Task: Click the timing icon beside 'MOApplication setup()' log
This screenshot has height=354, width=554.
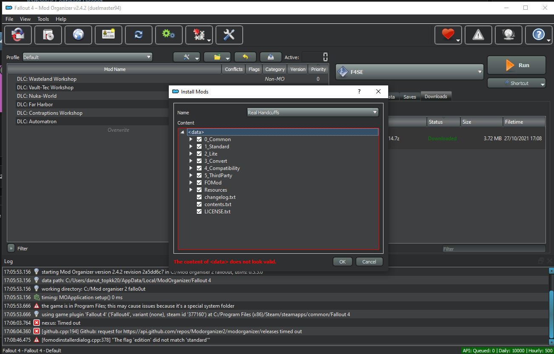Action: click(x=37, y=297)
